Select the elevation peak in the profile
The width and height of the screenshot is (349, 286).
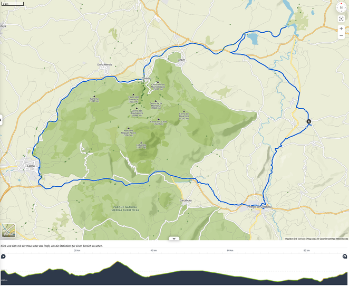118,262
